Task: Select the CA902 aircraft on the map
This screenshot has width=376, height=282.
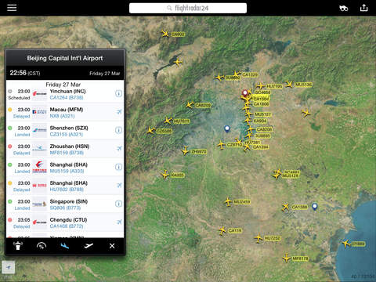Action: point(165,34)
